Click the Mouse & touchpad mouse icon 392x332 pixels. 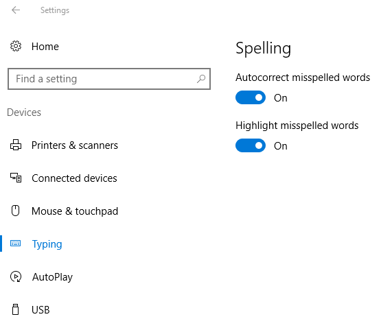[x=16, y=211]
